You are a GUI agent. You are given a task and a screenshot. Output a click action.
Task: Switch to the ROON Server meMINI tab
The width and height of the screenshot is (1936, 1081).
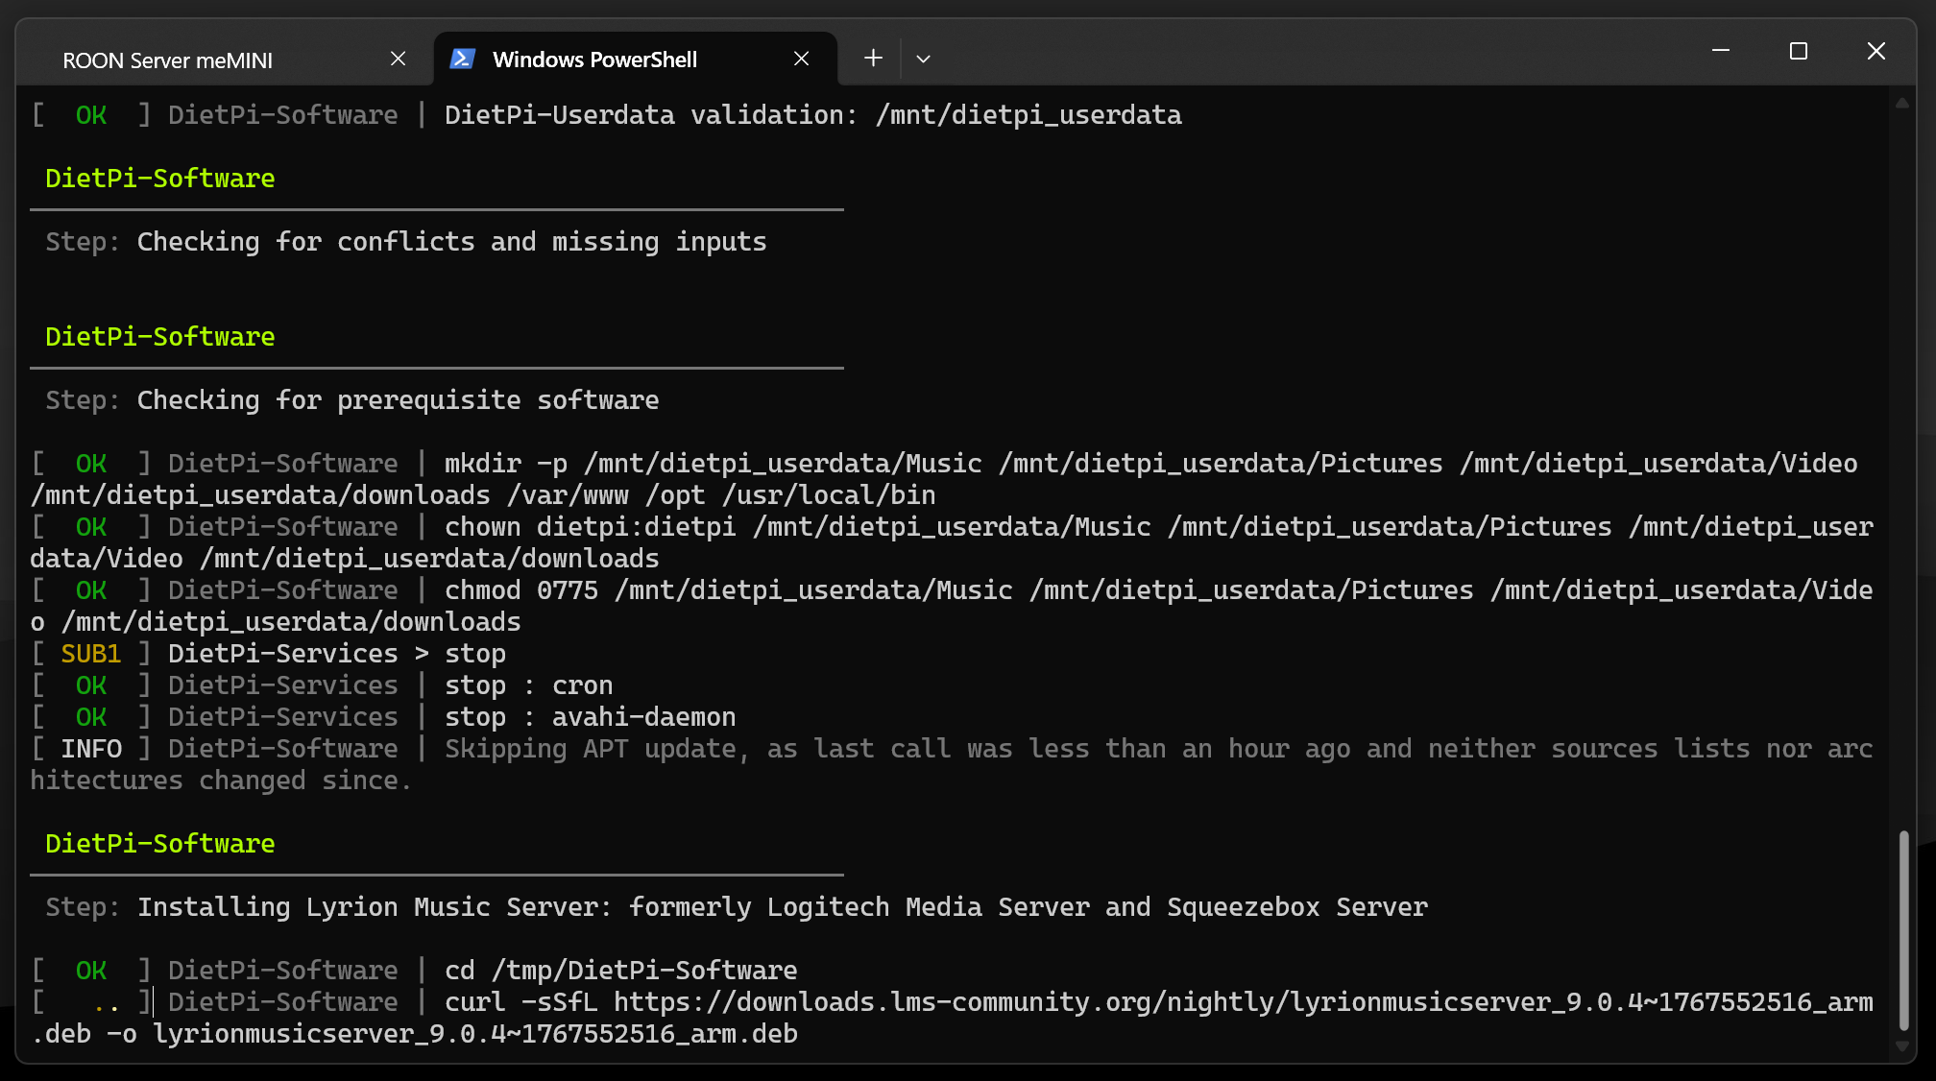[168, 60]
